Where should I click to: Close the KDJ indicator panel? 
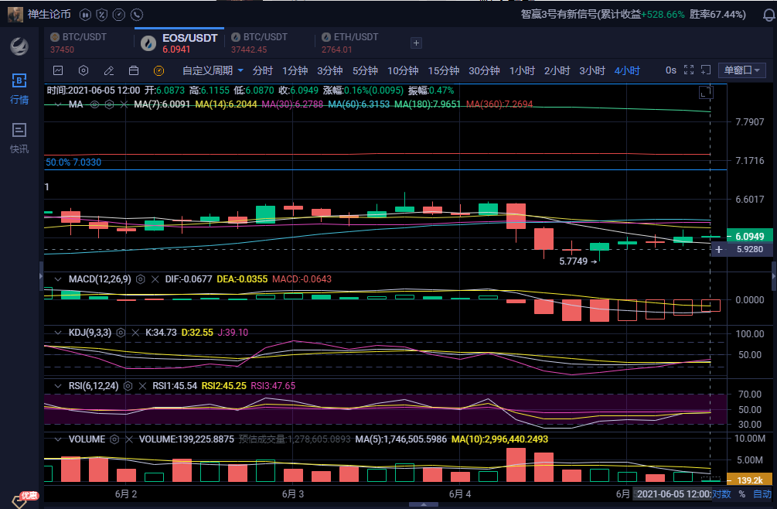tap(135, 332)
